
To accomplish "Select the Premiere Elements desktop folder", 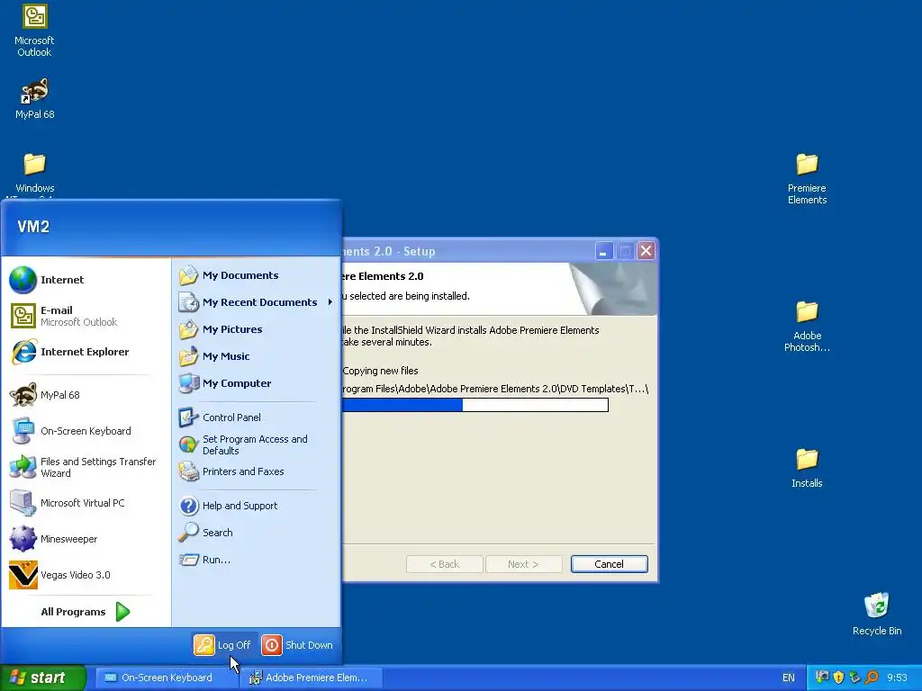I will click(x=807, y=179).
